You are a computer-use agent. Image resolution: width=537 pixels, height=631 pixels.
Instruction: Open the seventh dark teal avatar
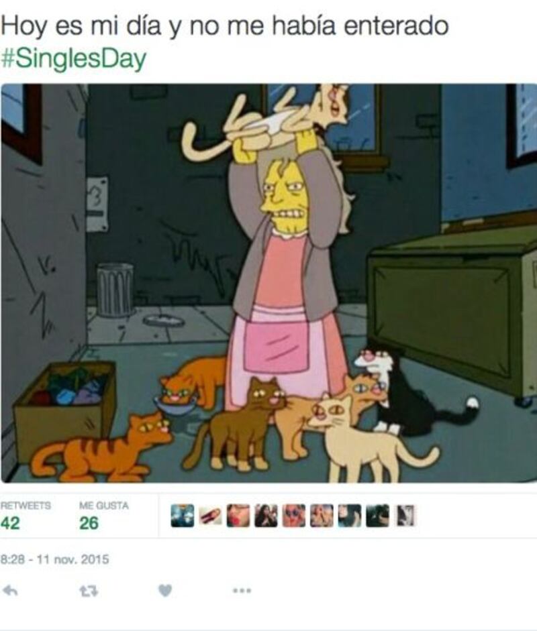coord(350,516)
